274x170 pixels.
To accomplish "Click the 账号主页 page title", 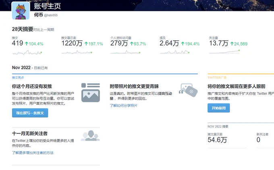I will (x=48, y=6).
